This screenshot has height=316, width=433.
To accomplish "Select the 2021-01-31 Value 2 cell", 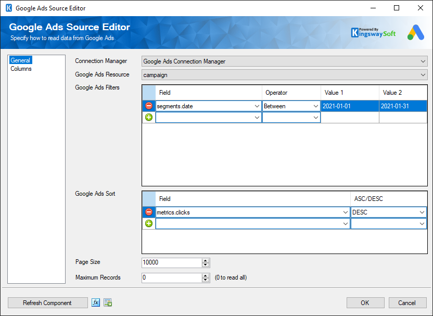I will pyautogui.click(x=403, y=106).
